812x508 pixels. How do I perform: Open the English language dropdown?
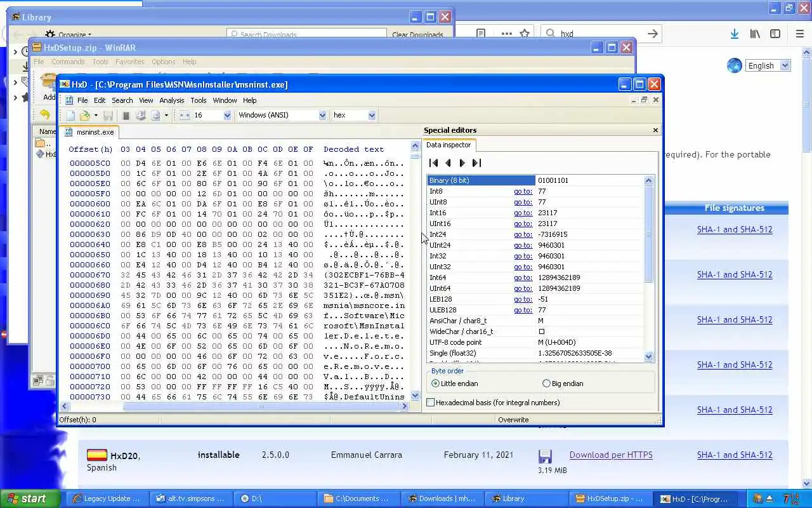tap(767, 65)
